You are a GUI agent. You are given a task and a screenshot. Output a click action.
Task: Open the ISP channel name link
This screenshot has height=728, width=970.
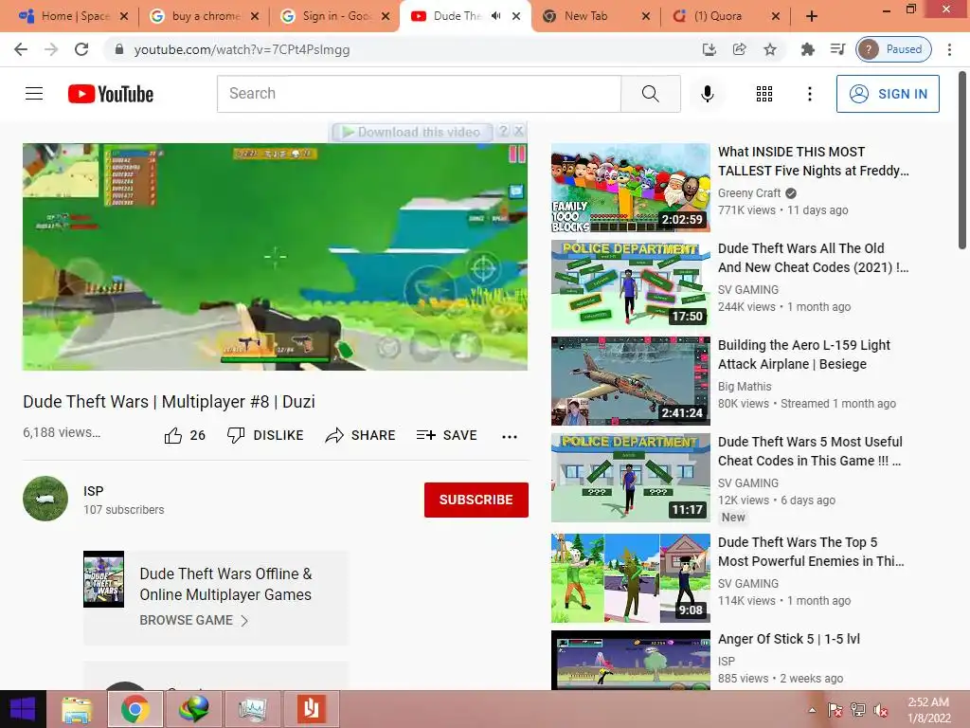(x=94, y=491)
